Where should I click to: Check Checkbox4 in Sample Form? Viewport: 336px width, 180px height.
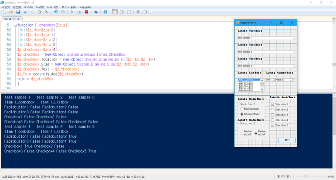pyautogui.click(x=273, y=120)
